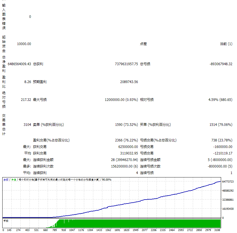Image resolution: width=237 pixels, height=233 pixels.
Task: Click the blue 余额 legend label
Action: click(6, 180)
